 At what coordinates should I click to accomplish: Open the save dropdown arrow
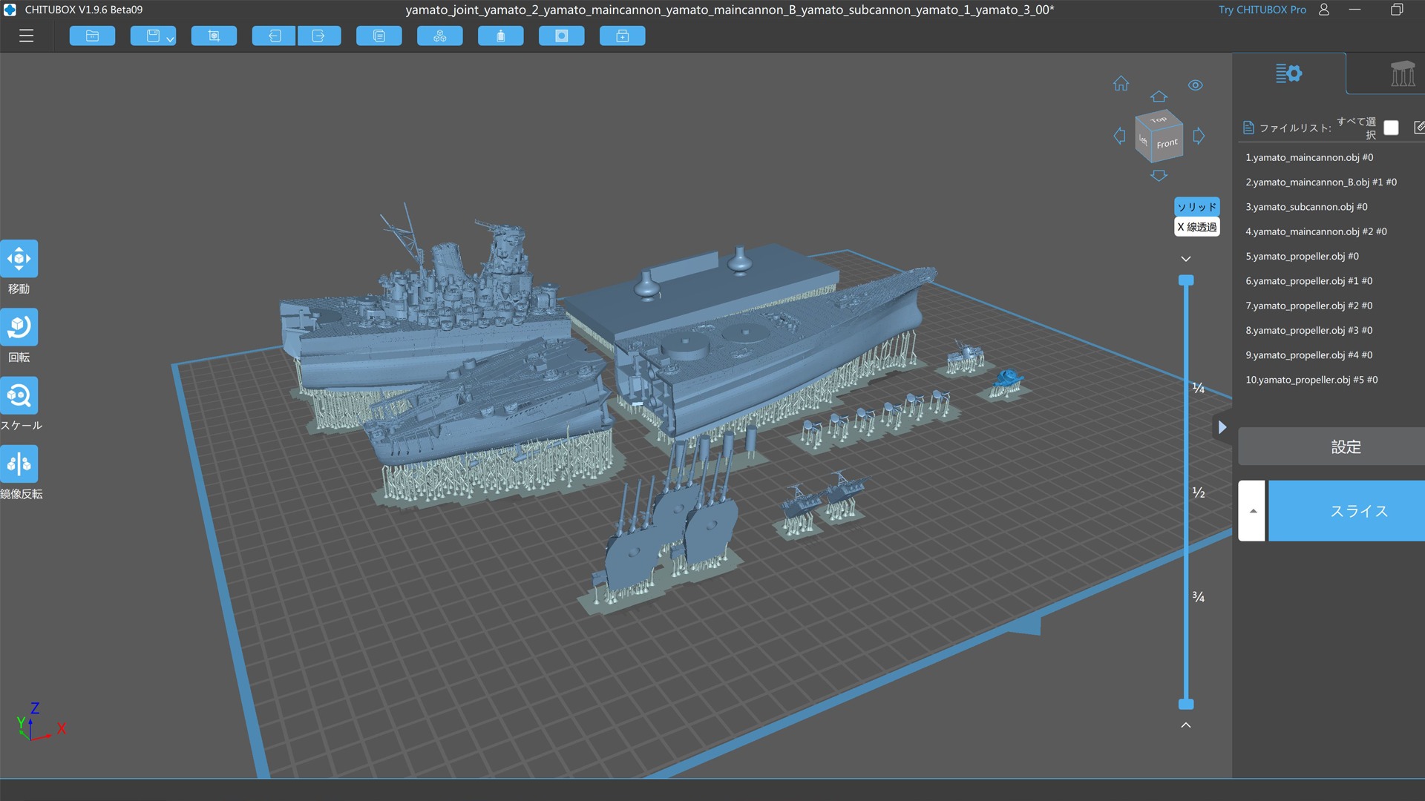pyautogui.click(x=170, y=39)
